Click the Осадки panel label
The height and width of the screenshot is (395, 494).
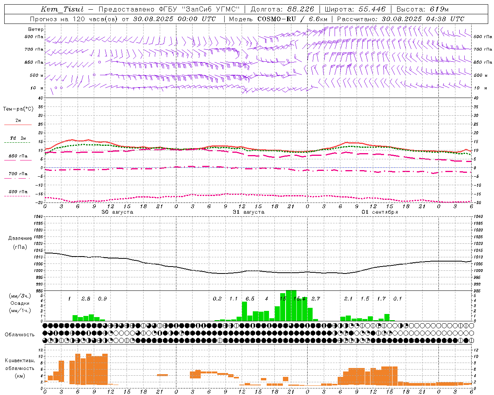pos(20,303)
